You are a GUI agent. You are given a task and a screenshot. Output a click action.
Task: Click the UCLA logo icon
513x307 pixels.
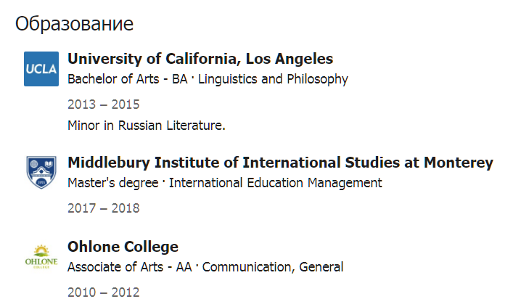pyautogui.click(x=41, y=69)
